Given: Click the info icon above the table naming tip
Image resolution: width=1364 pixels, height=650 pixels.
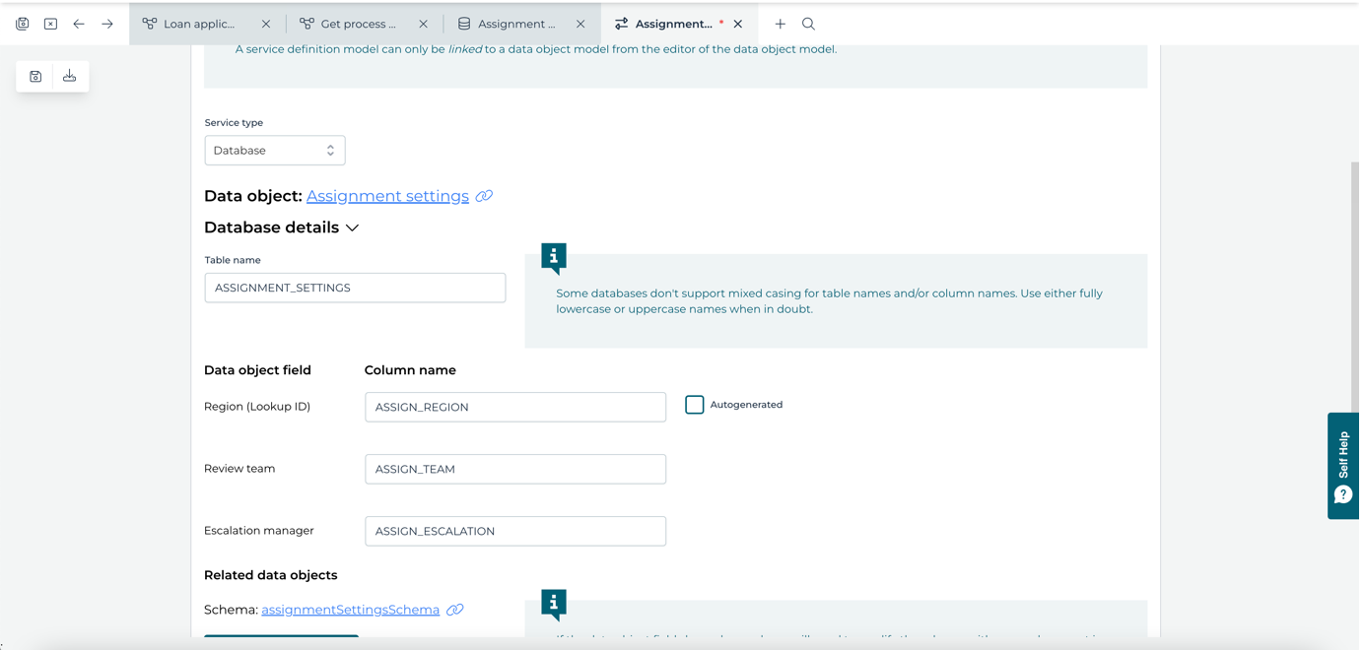Looking at the screenshot, I should pyautogui.click(x=553, y=257).
